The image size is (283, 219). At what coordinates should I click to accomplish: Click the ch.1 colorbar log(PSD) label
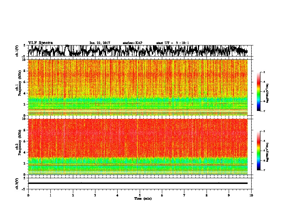[x=268, y=93]
